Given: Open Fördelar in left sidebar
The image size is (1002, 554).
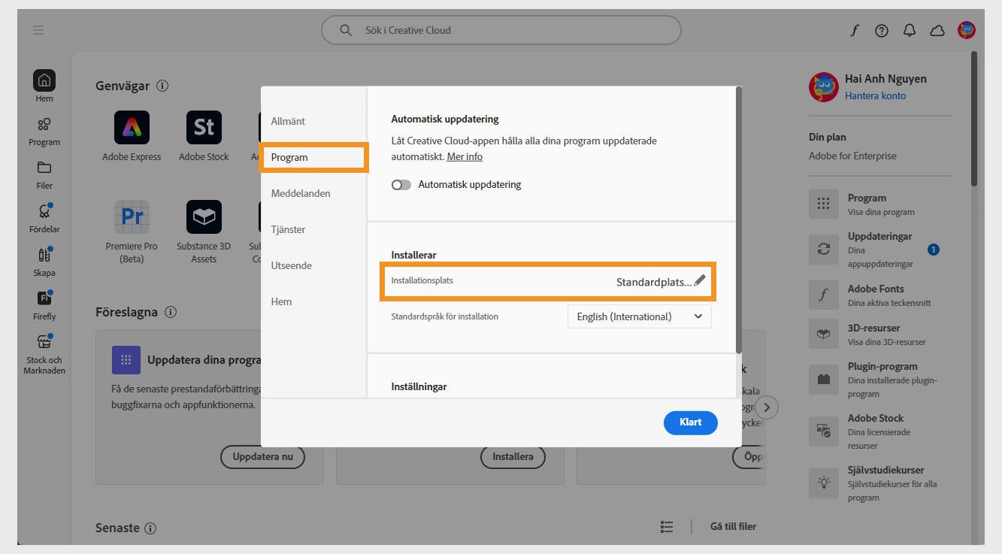Looking at the screenshot, I should tap(44, 218).
